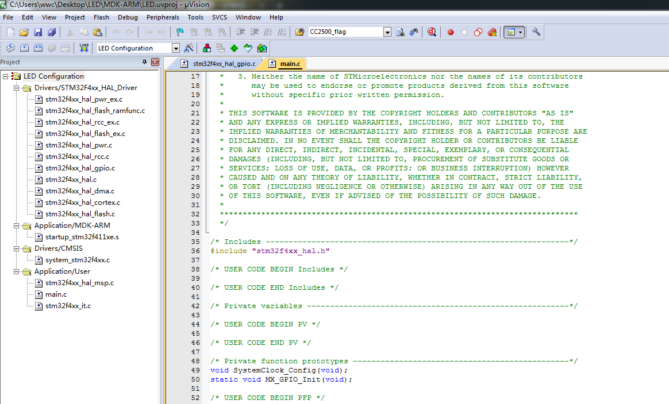
Task: Insert a breakpoint with the red circle icon
Action: (x=451, y=32)
